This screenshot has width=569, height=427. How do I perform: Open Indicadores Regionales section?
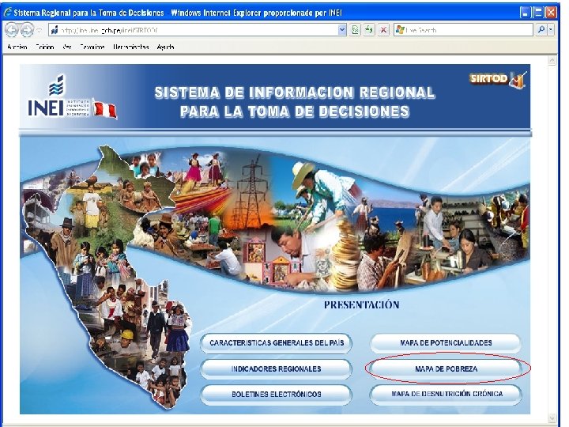(x=277, y=369)
